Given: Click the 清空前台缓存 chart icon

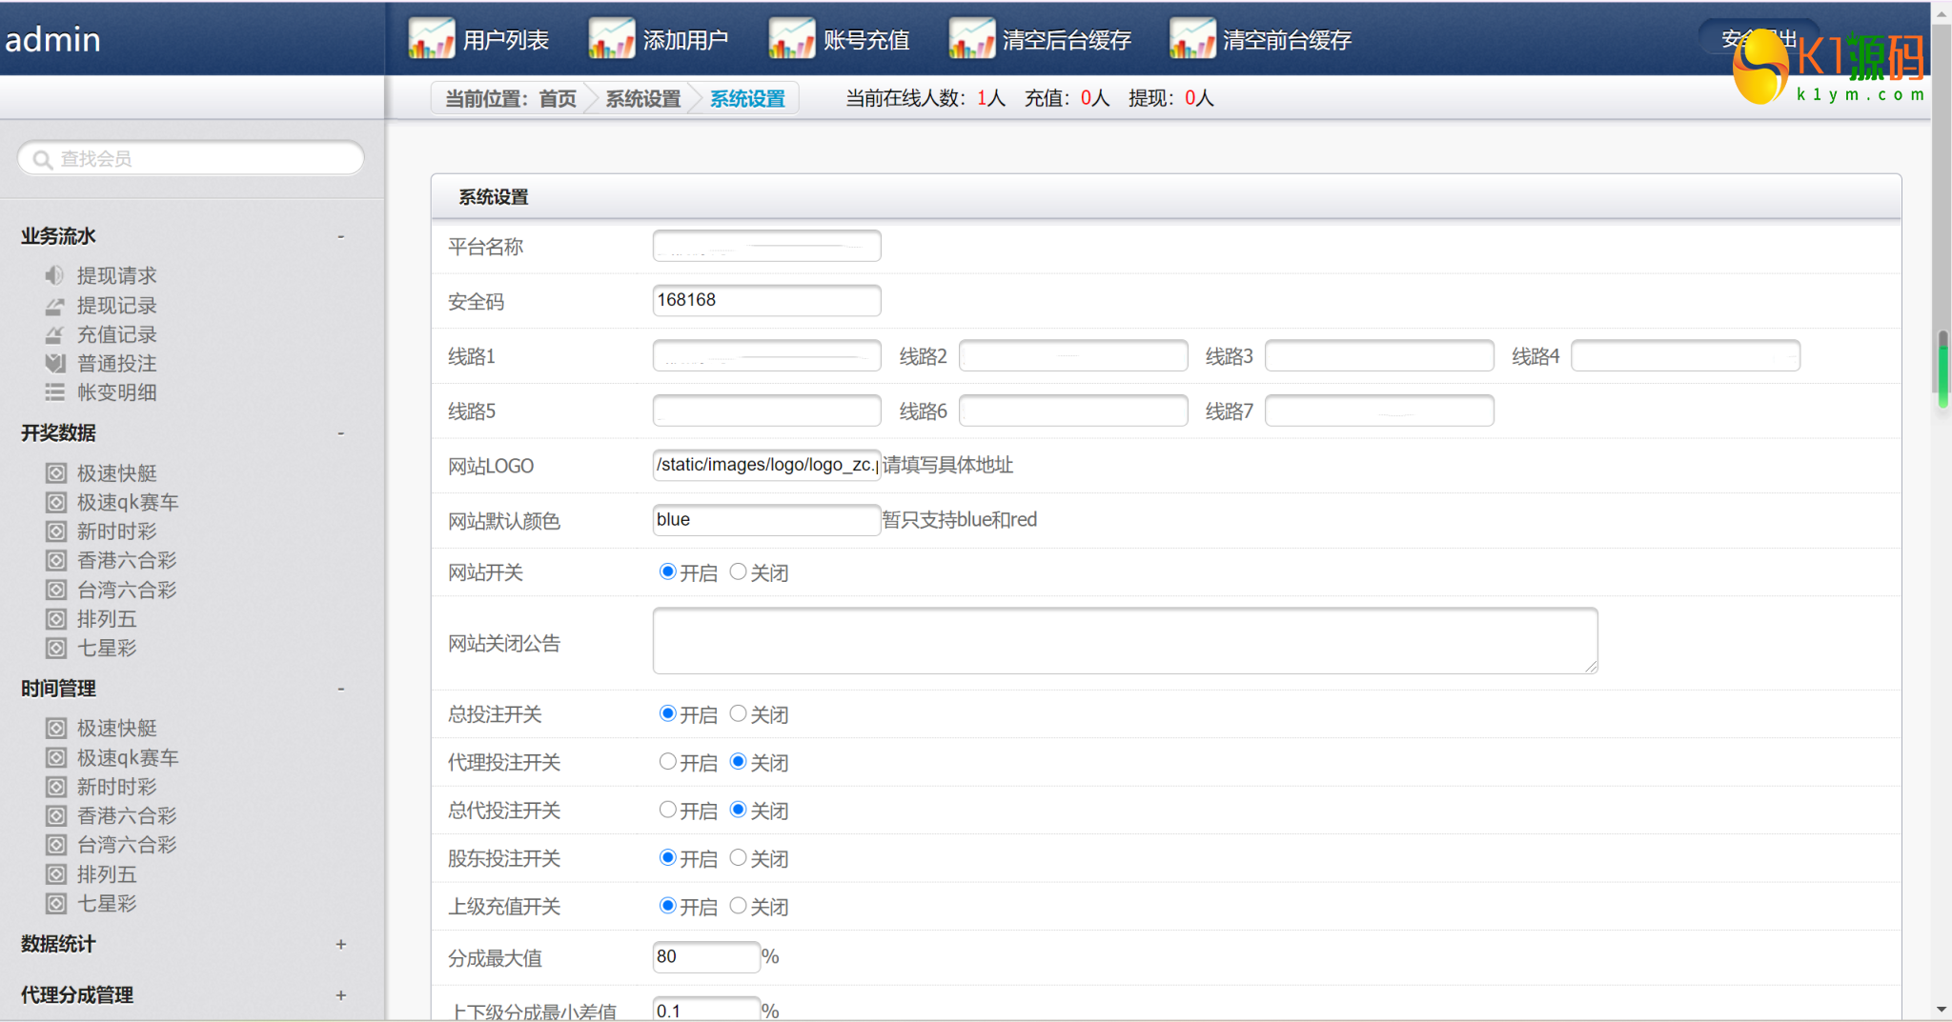Looking at the screenshot, I should click(1191, 39).
